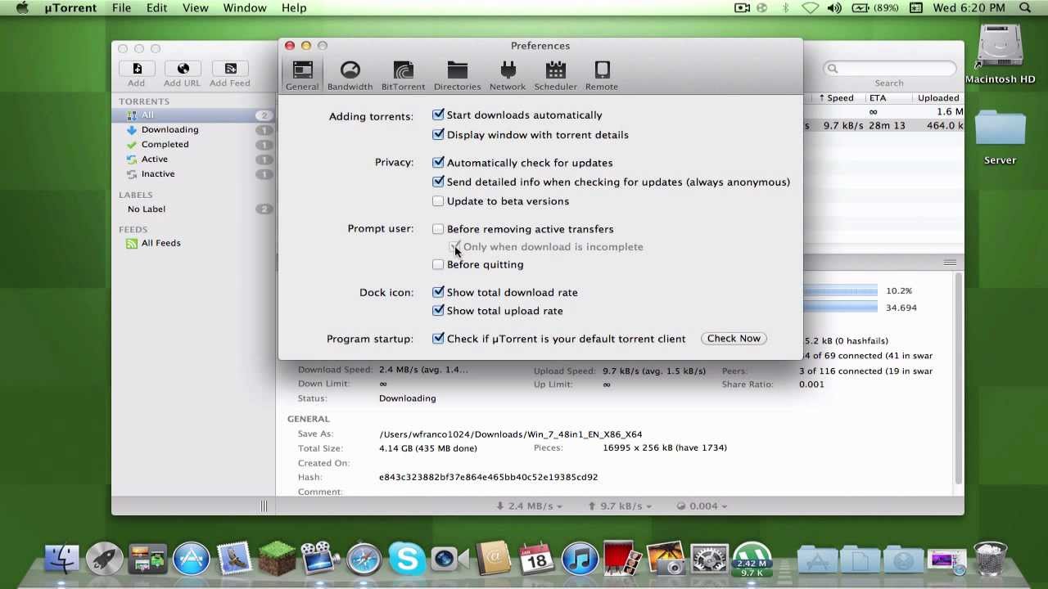1048x589 pixels.
Task: Click the menu bar clock Wed 6:20 PM
Action: [969, 8]
